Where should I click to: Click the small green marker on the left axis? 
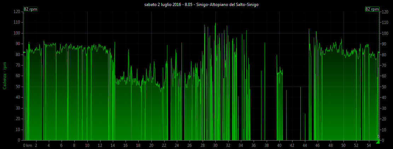coord(24,52)
